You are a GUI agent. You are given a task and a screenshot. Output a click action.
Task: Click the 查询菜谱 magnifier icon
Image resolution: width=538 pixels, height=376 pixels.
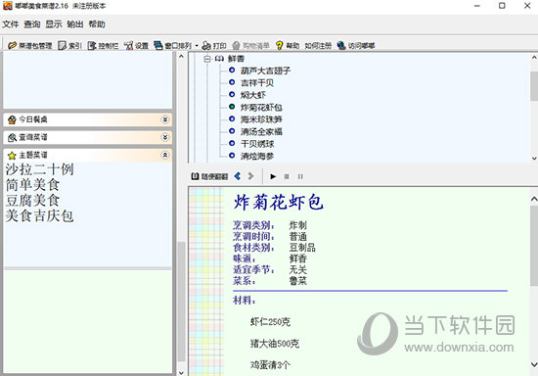point(12,137)
